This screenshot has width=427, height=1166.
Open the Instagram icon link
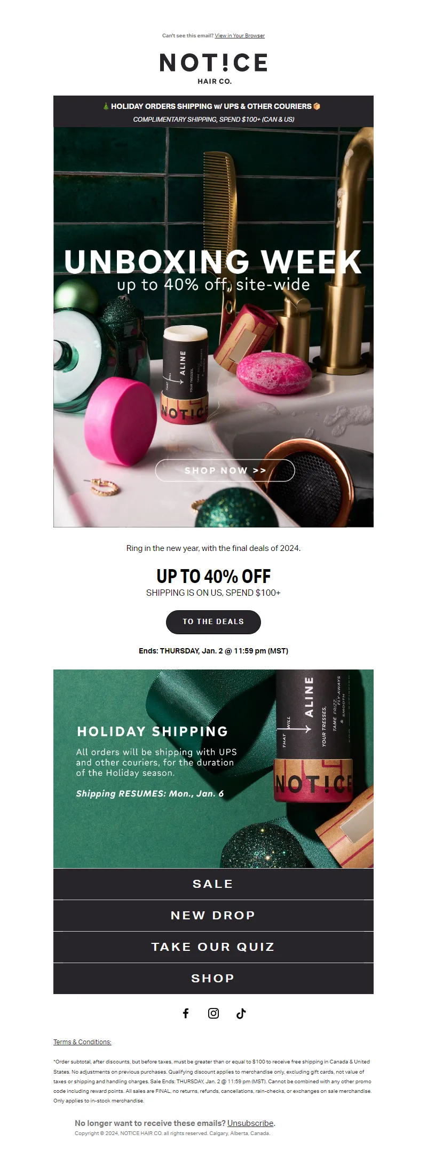213,1013
